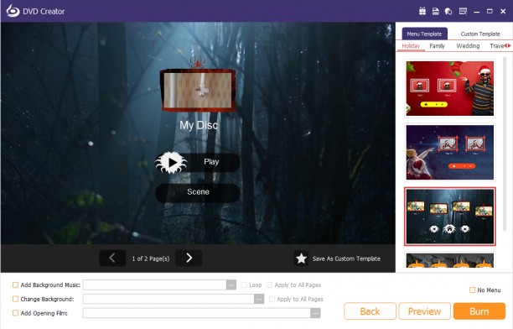513x329 pixels.
Task: Browse for a background image file
Action: (x=259, y=299)
